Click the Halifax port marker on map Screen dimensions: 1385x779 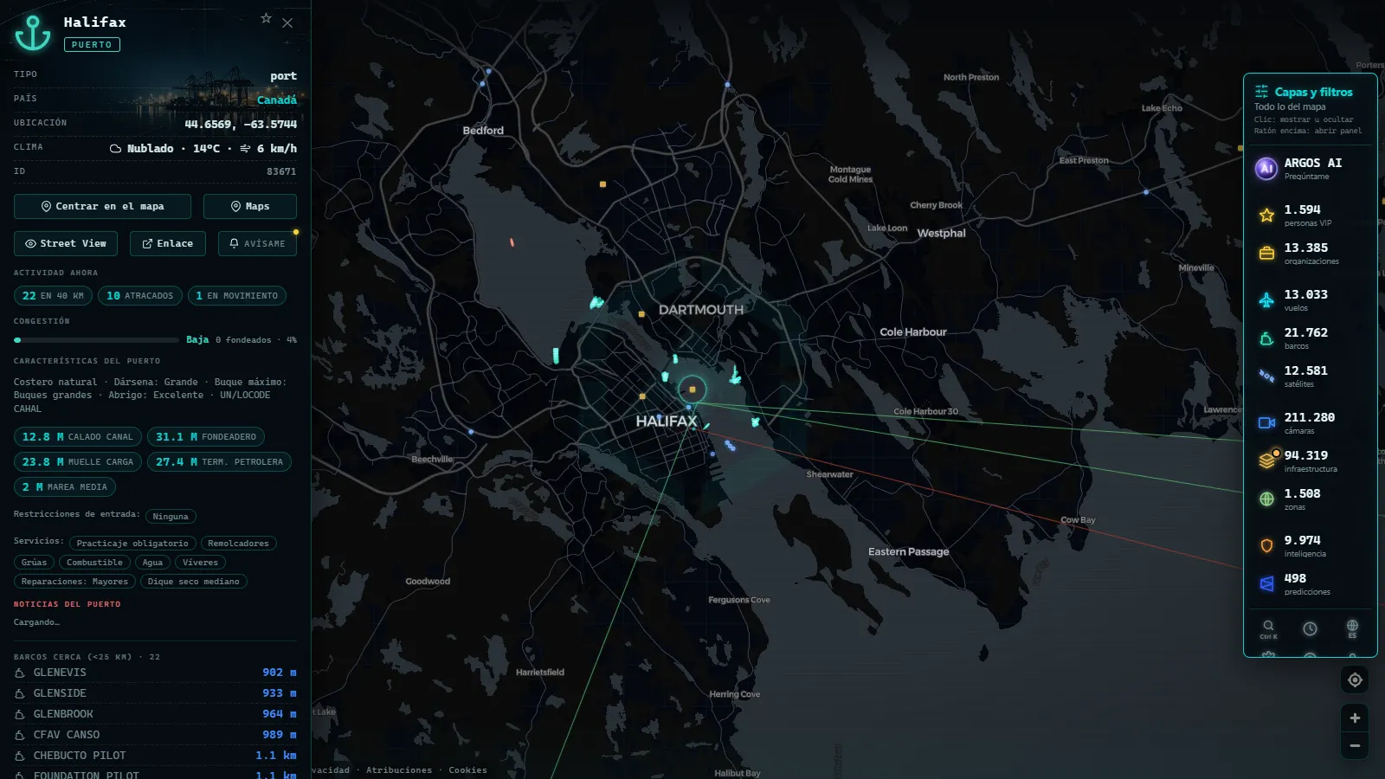[x=692, y=389]
